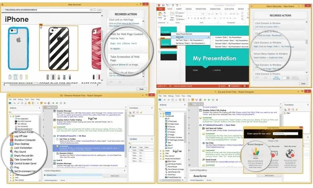
Task: Switch to the TRANSITIONS tab in PowerPoint
Action: [x=201, y=9]
